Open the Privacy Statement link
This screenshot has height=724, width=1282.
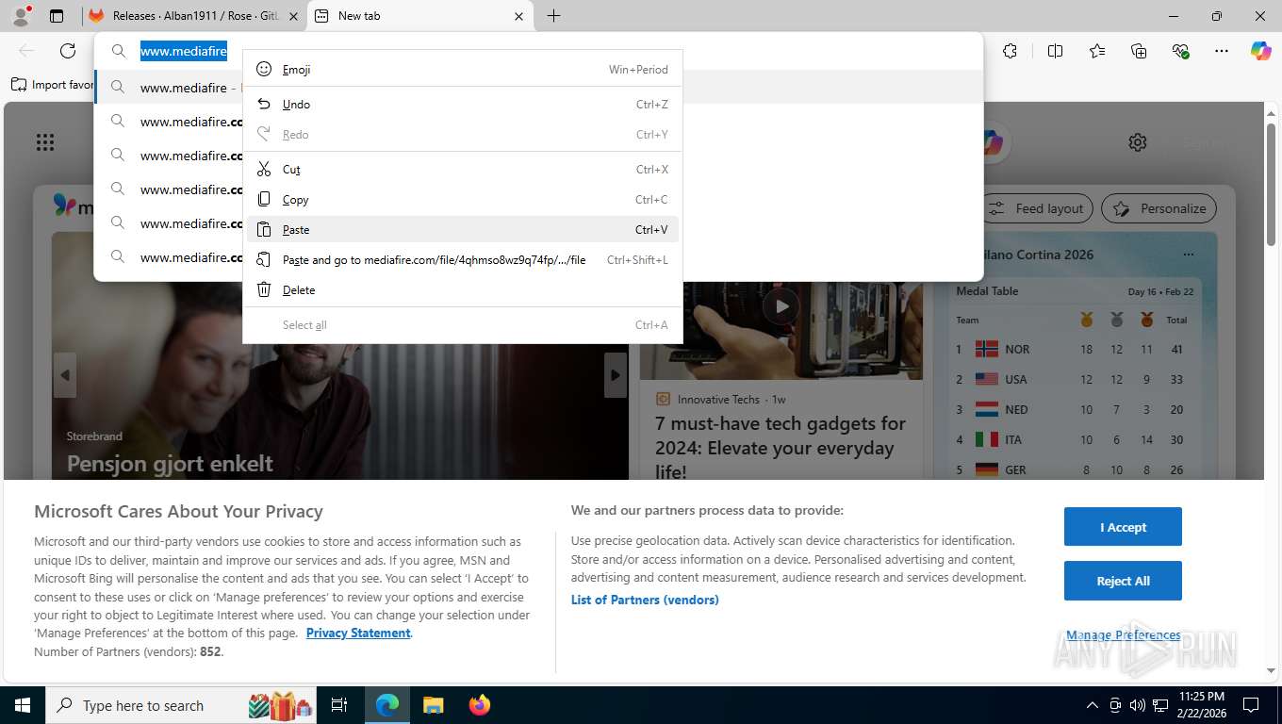[x=358, y=633]
